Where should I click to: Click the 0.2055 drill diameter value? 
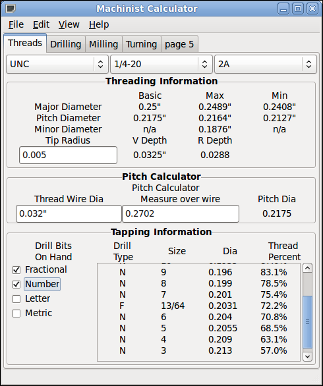pos(223,328)
